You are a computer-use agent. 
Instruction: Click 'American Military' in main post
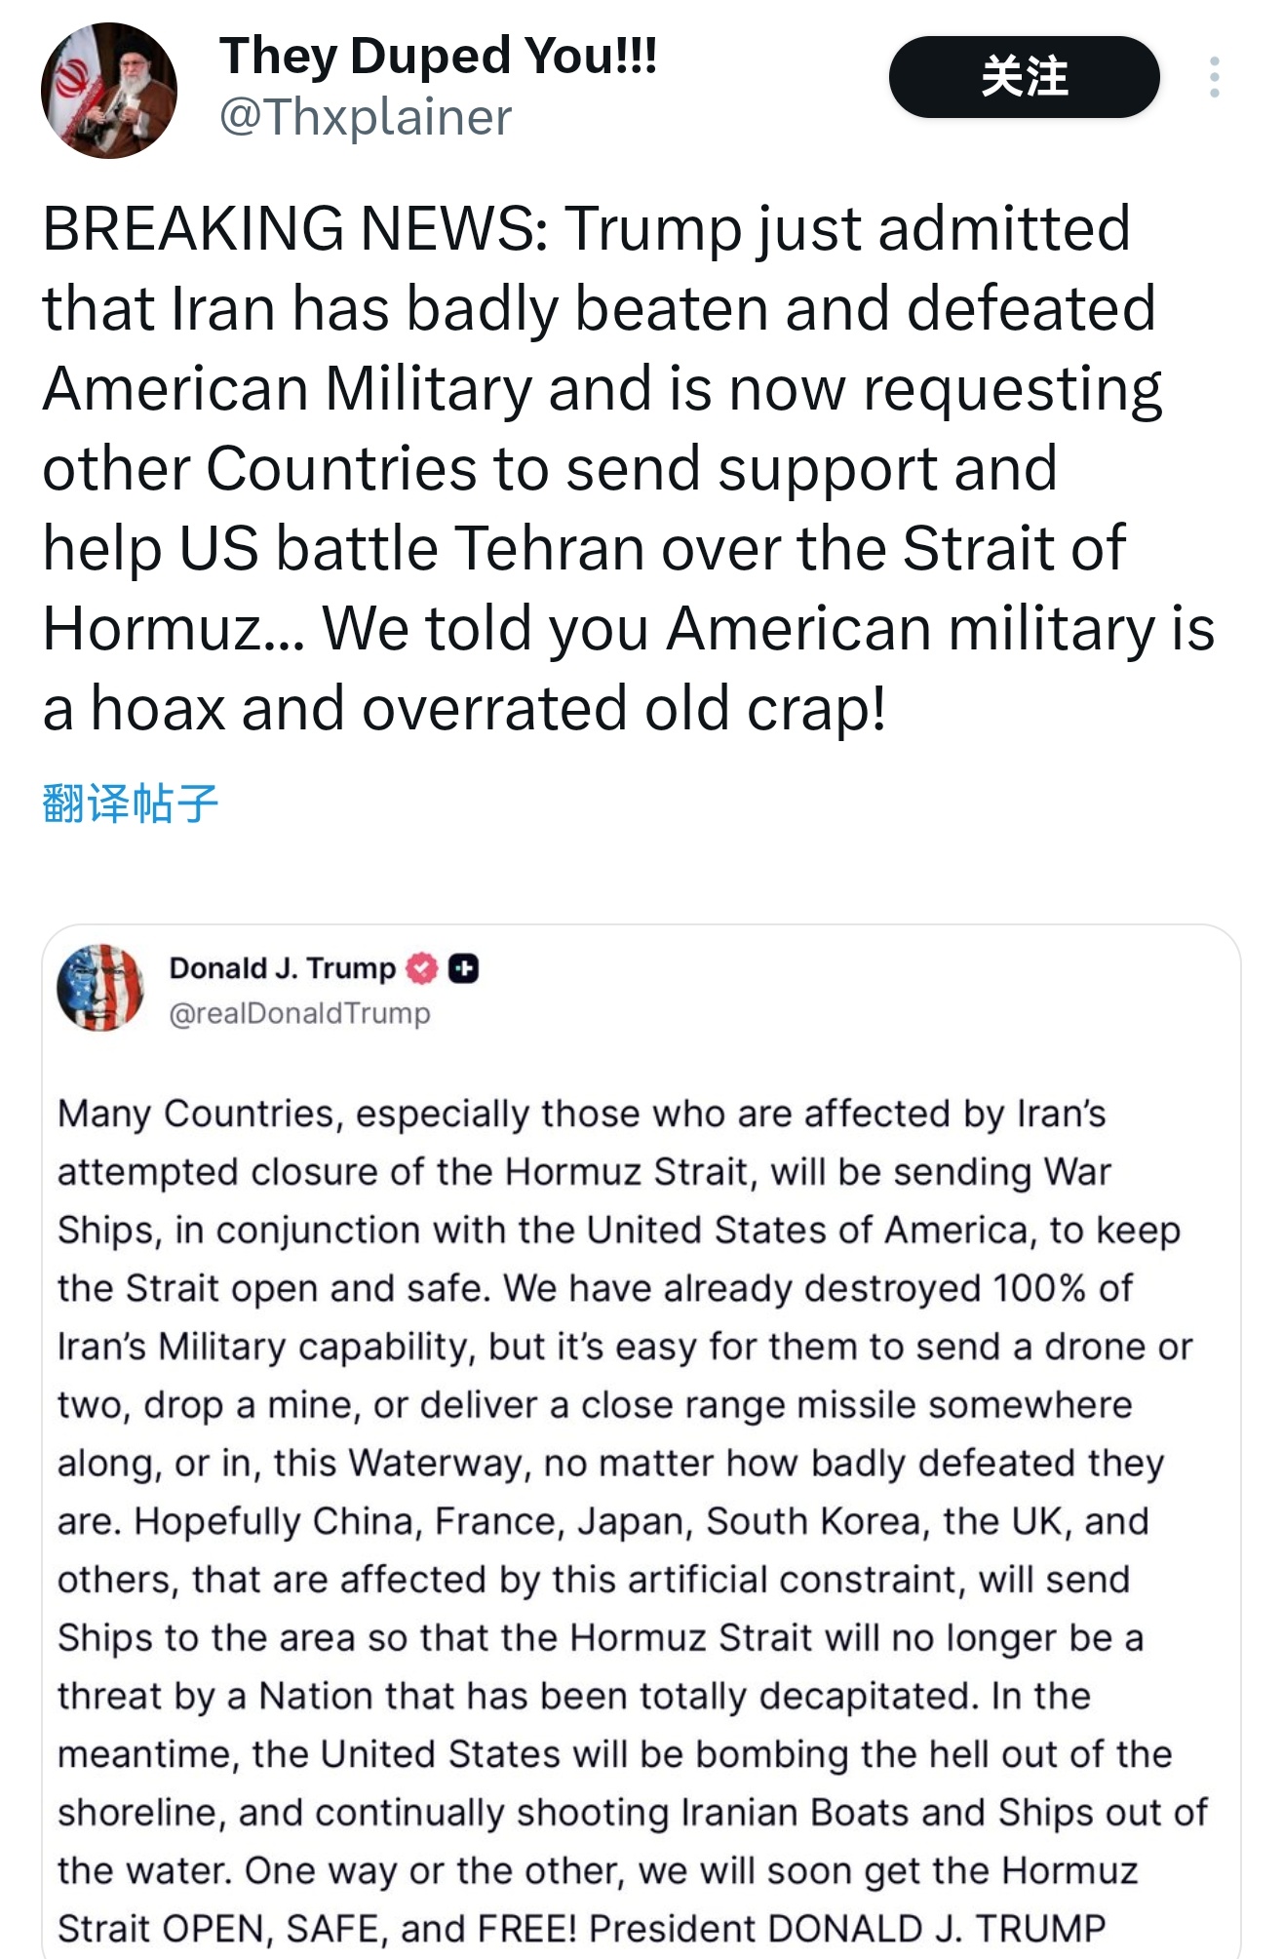288,389
